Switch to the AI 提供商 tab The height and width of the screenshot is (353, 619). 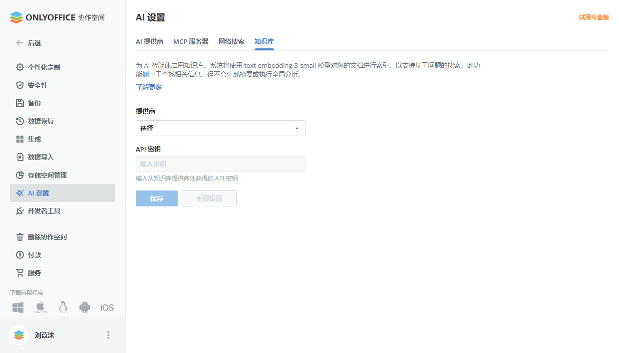[149, 42]
